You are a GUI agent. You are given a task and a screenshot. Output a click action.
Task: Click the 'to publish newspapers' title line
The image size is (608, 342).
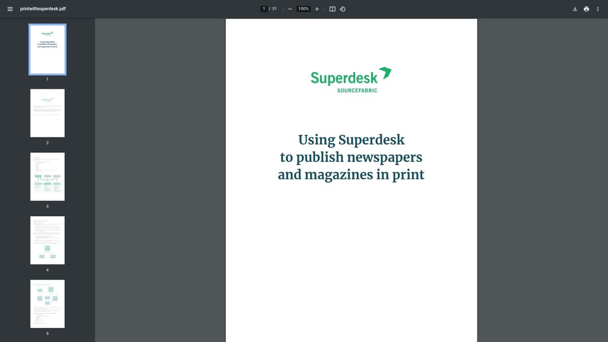coord(351,157)
